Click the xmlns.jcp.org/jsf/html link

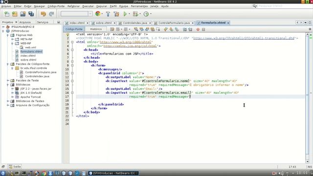point(130,46)
